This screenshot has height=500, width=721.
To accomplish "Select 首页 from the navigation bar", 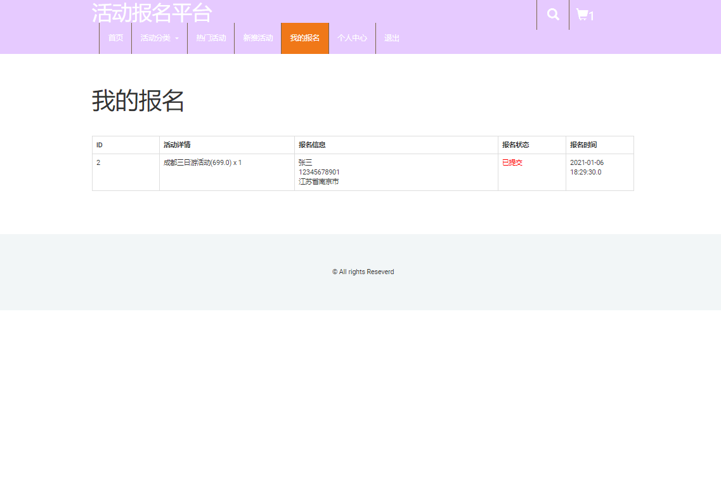I will click(115, 38).
